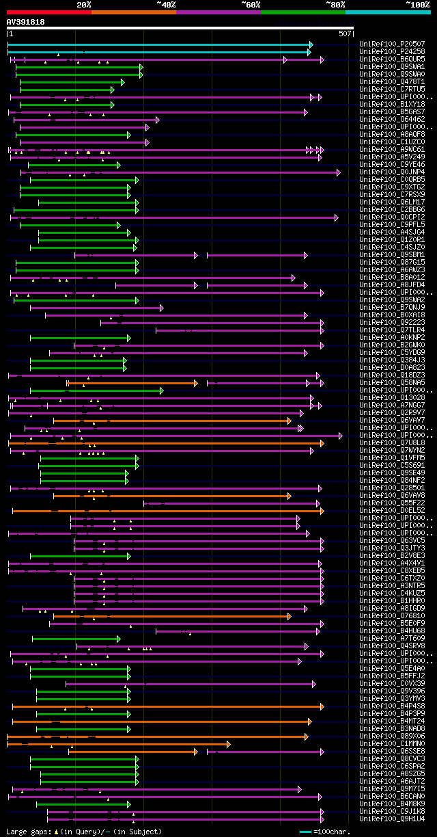Select hit label UniRef100_Q7TLR4
Viewport: 437px width, 837px height.
coord(392,330)
